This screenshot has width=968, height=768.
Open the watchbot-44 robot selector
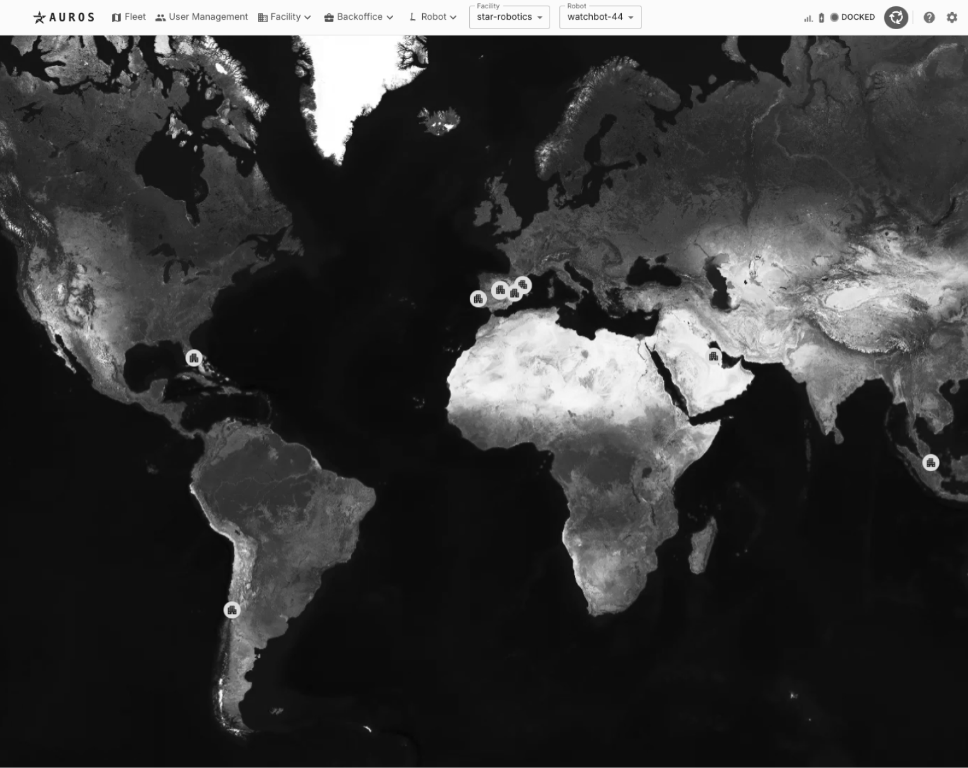point(600,17)
